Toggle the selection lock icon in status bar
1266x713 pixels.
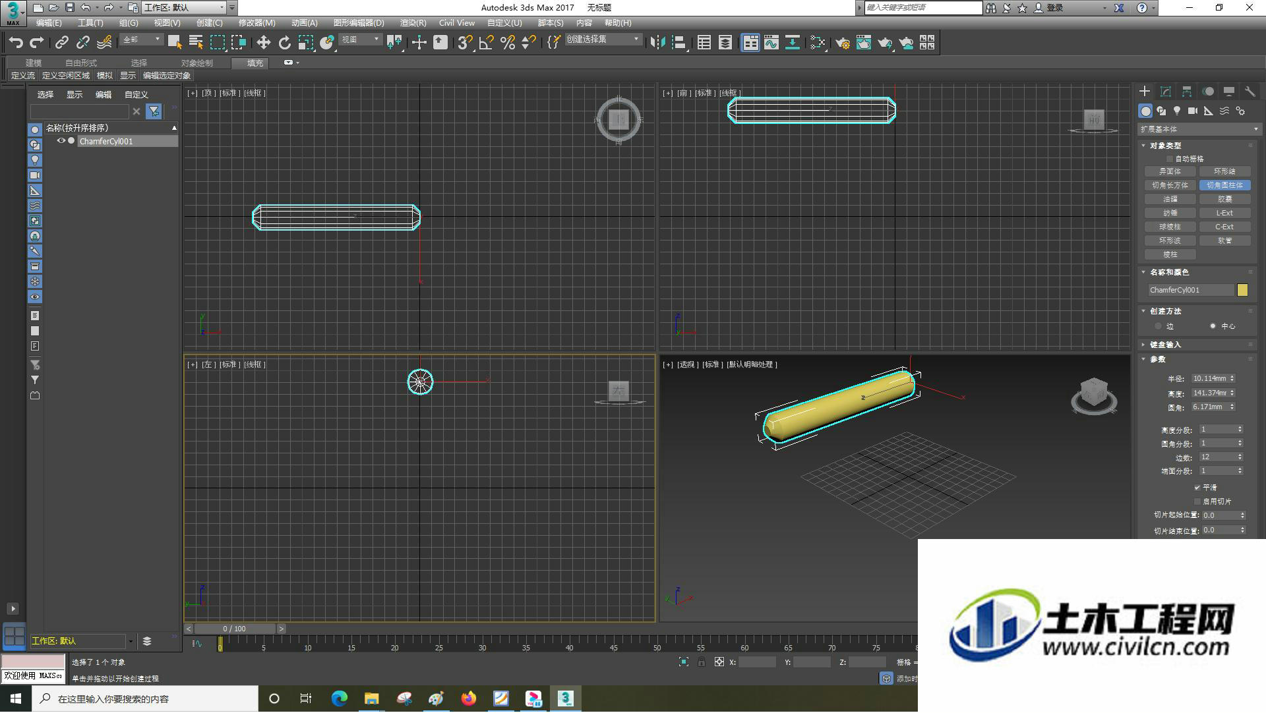click(x=702, y=662)
